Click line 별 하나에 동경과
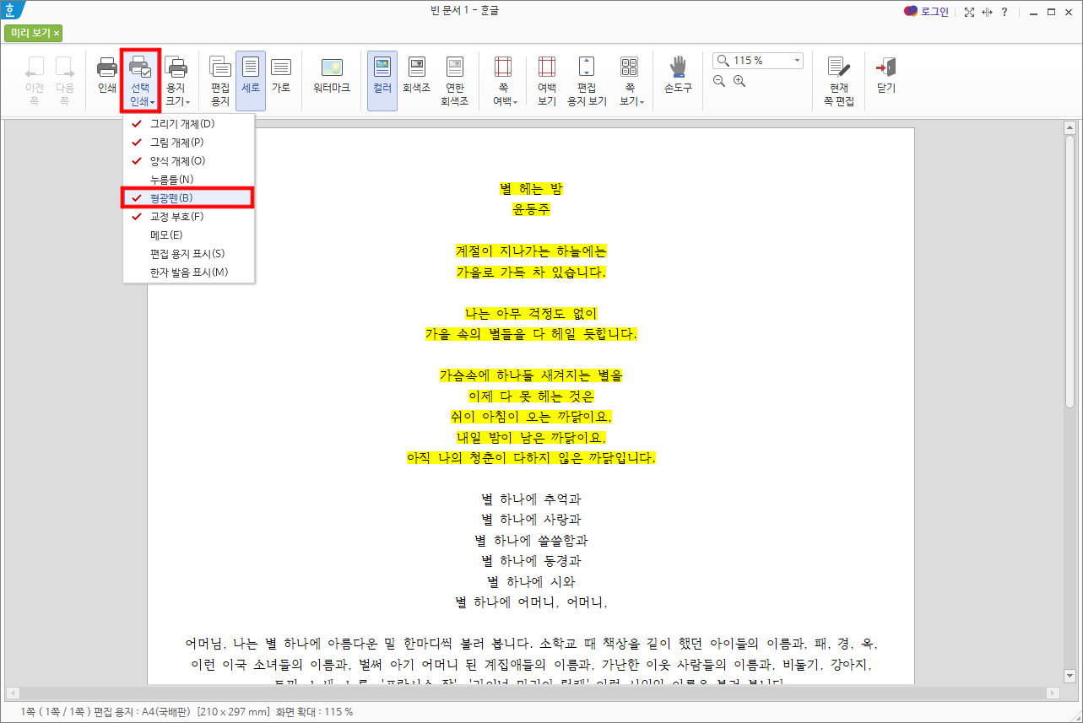 531,561
